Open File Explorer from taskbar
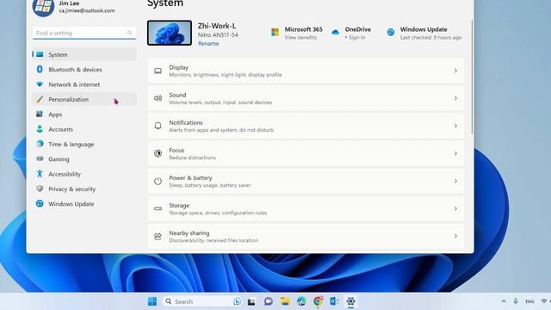Viewport: 551px width, 310px height. click(x=285, y=301)
